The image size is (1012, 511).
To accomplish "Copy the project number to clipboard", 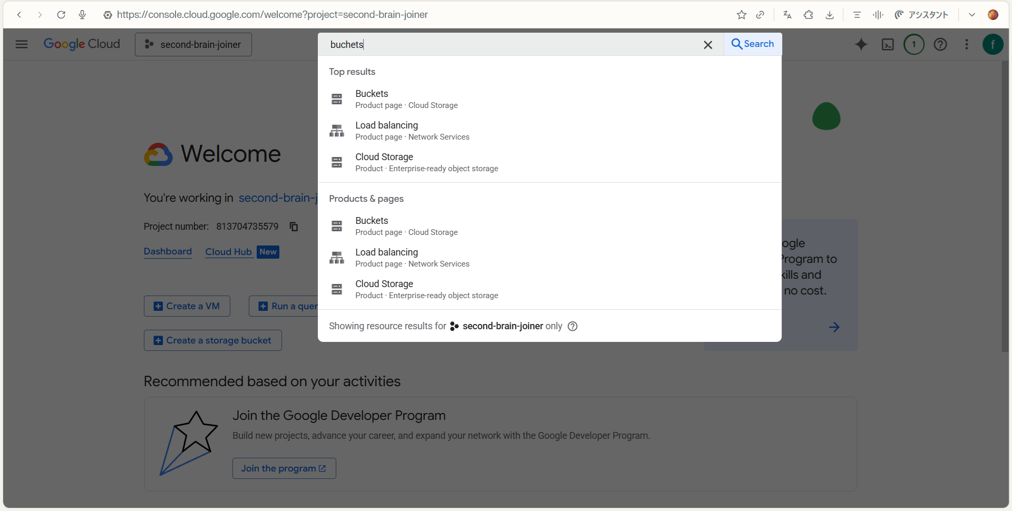I will coord(294,227).
